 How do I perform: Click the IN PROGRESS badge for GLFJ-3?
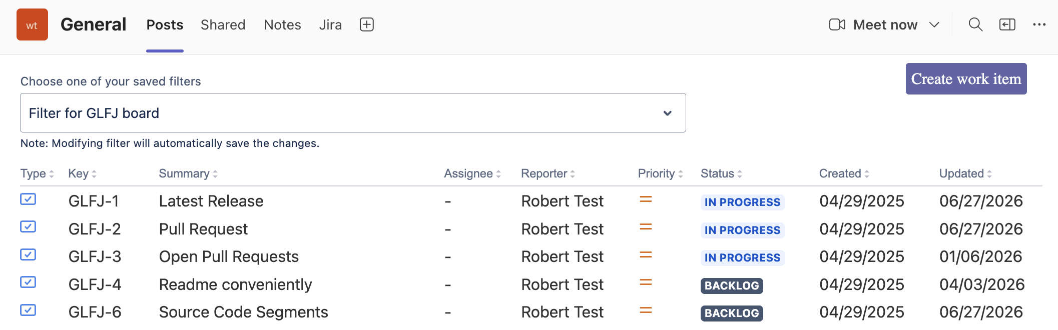(x=742, y=257)
